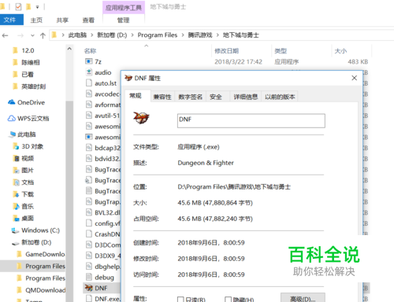Click 腾讯游戏 in the address breadcrumb
This screenshot has height=302, width=394.
click(200, 35)
